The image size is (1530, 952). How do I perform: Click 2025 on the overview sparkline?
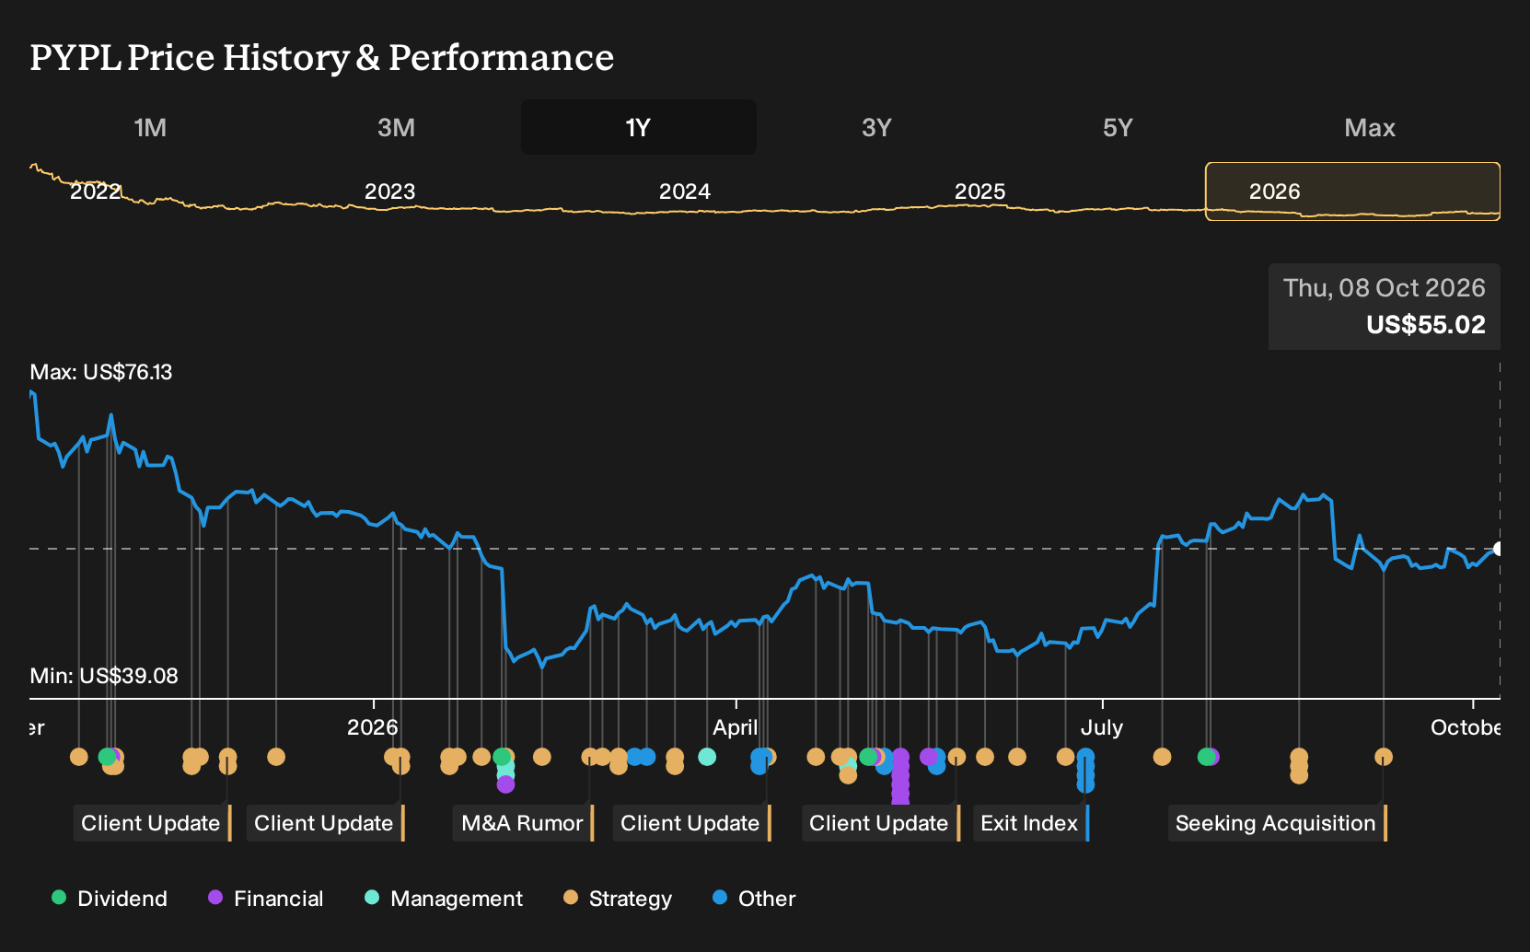[x=979, y=192]
